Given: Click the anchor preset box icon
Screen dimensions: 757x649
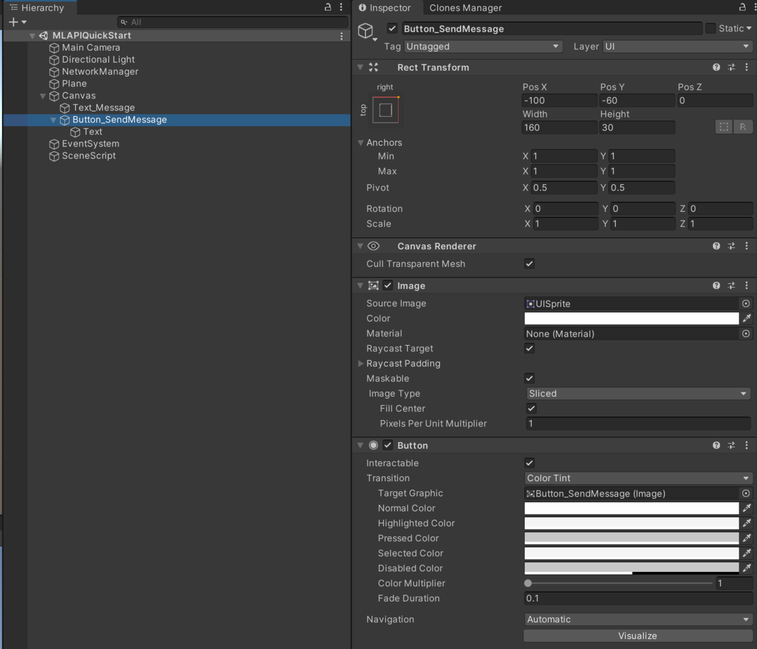Looking at the screenshot, I should (x=385, y=110).
